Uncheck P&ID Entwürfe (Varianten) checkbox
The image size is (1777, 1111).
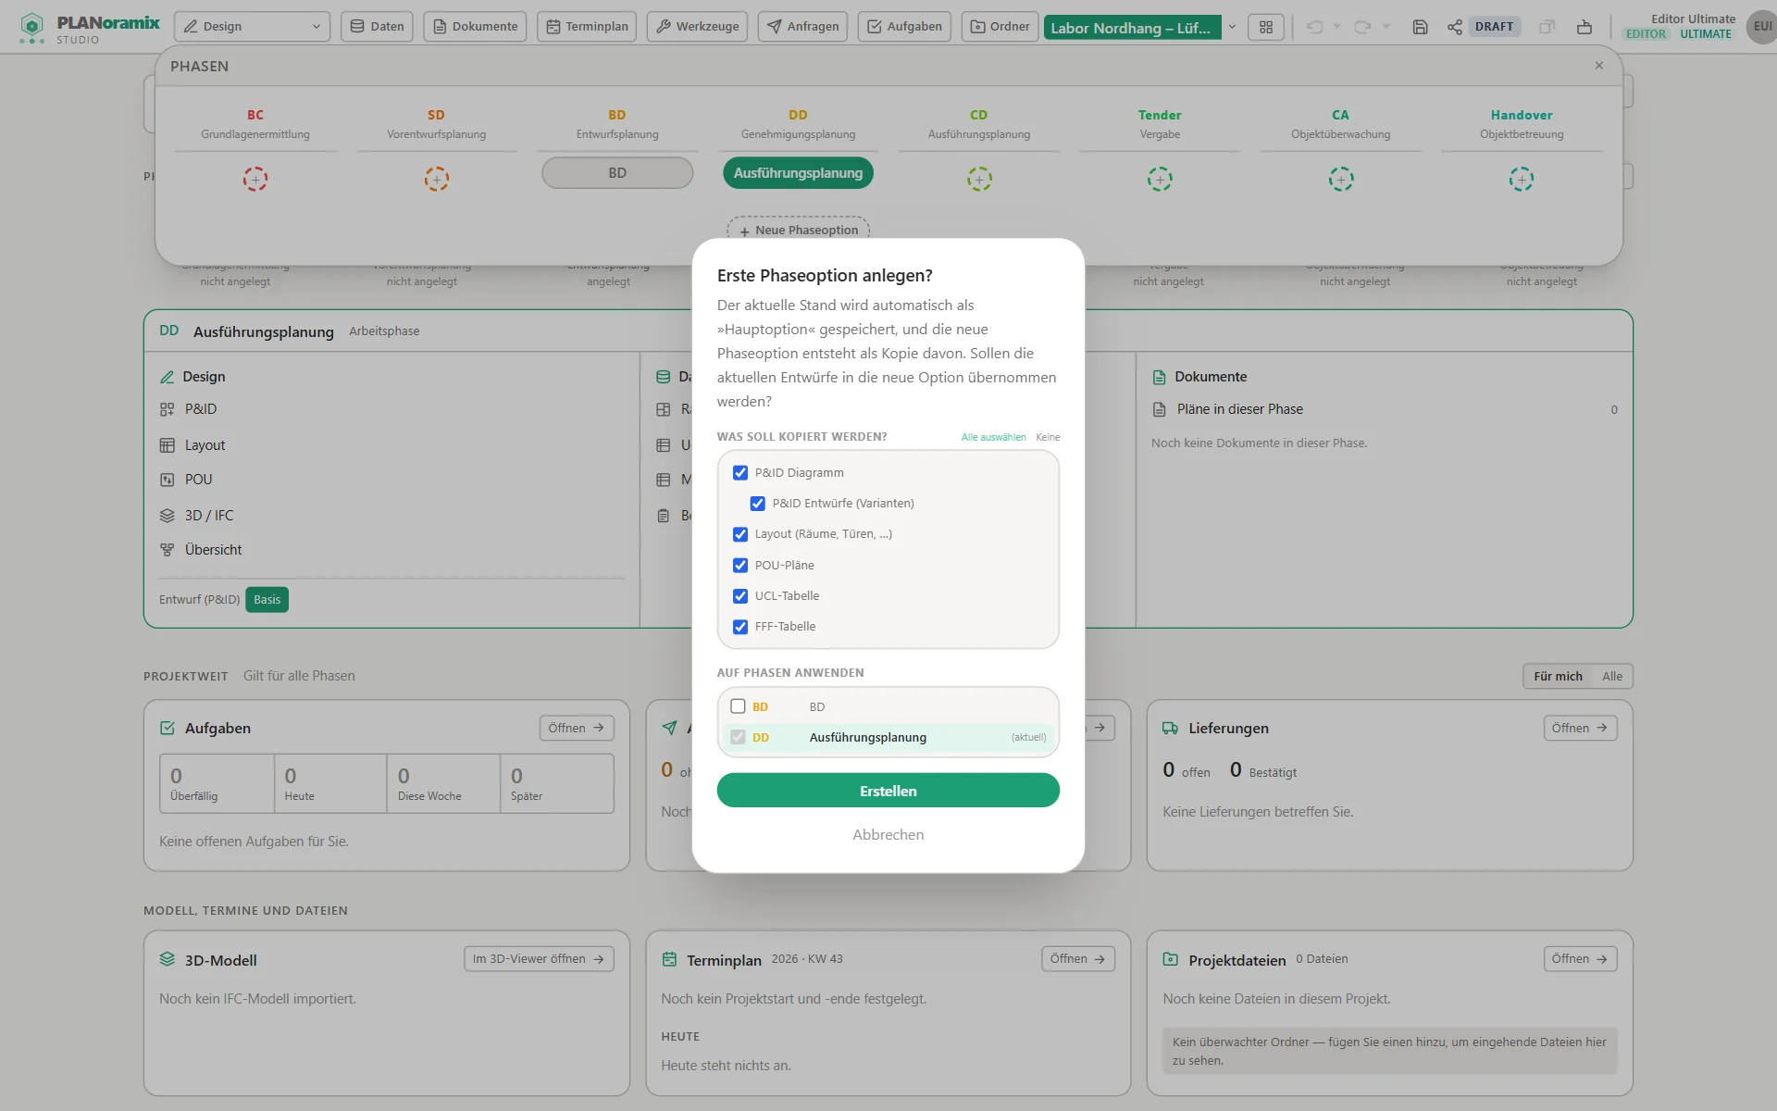pos(758,504)
